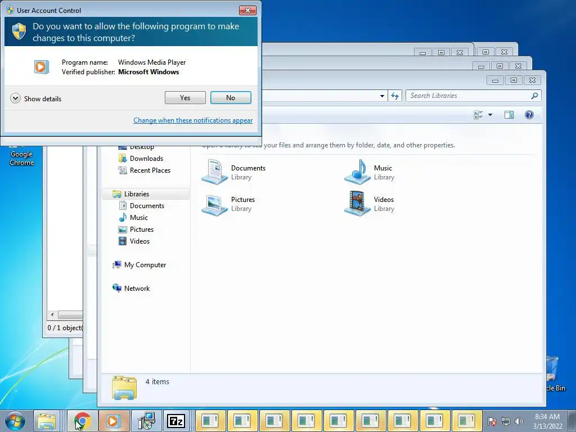Select Videos under Libraries in sidebar
Viewport: 576px width, 432px height.
[x=139, y=241]
